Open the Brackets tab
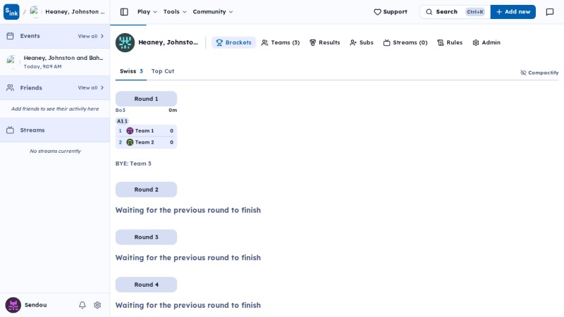 (234, 42)
